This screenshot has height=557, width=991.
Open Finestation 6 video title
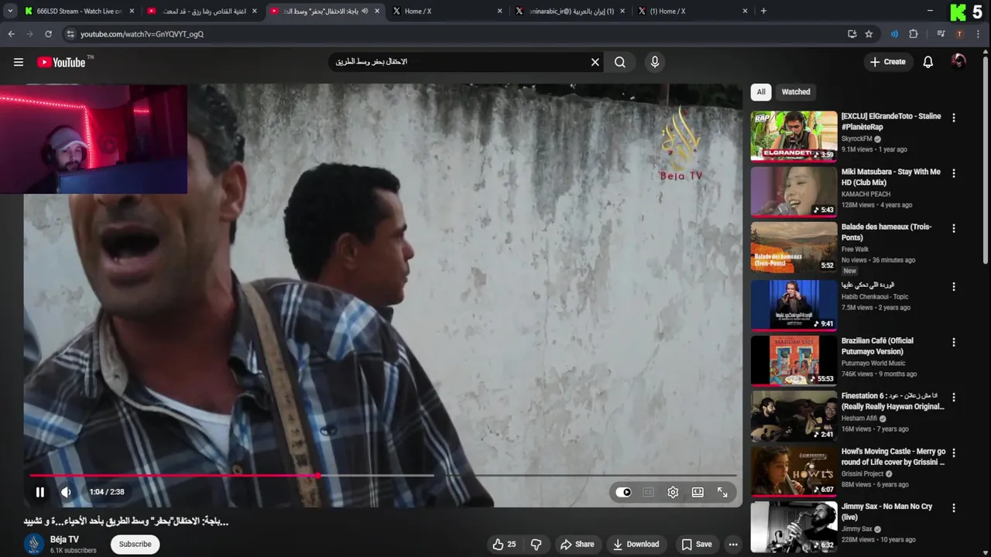(x=893, y=401)
